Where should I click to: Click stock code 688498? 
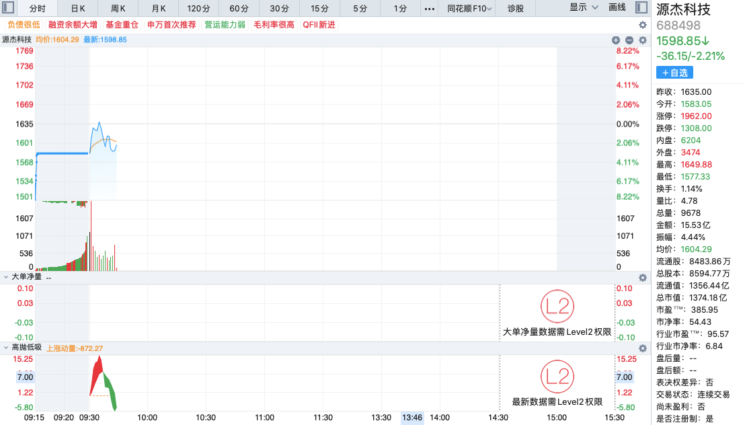point(678,26)
